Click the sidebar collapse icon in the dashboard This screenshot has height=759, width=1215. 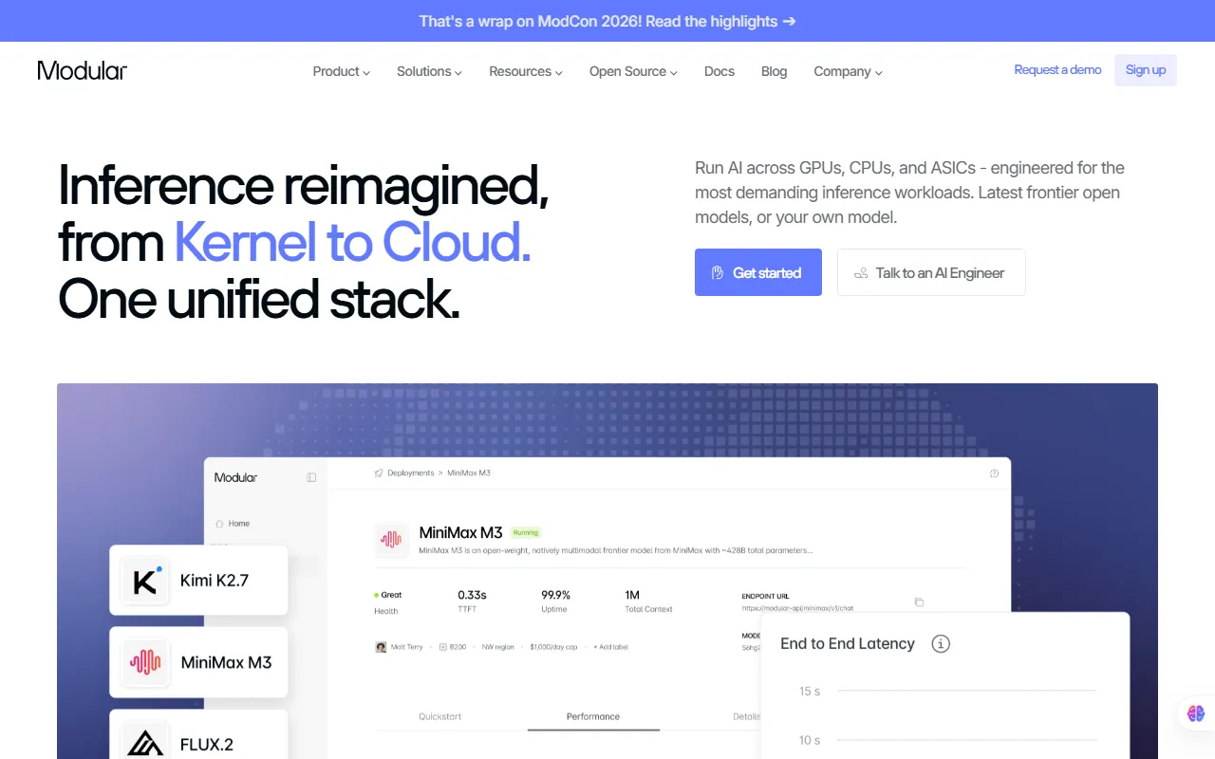coord(311,477)
